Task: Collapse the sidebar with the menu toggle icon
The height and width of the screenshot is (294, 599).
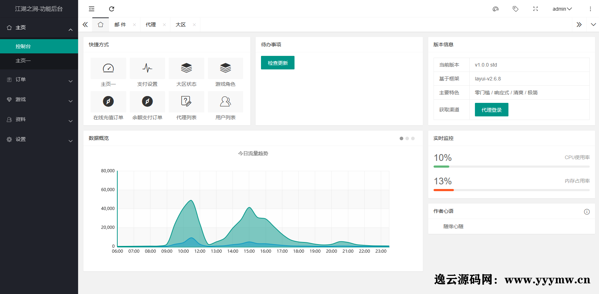Action: pos(92,9)
